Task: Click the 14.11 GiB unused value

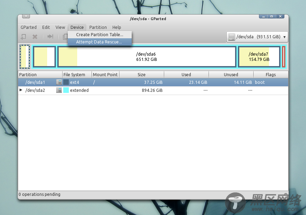Action: click(x=243, y=82)
